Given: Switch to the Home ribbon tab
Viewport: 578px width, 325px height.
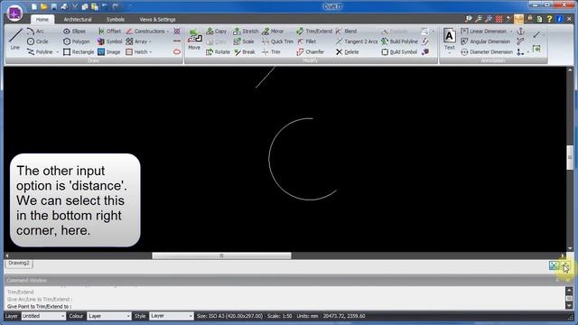Looking at the screenshot, I should coord(42,19).
